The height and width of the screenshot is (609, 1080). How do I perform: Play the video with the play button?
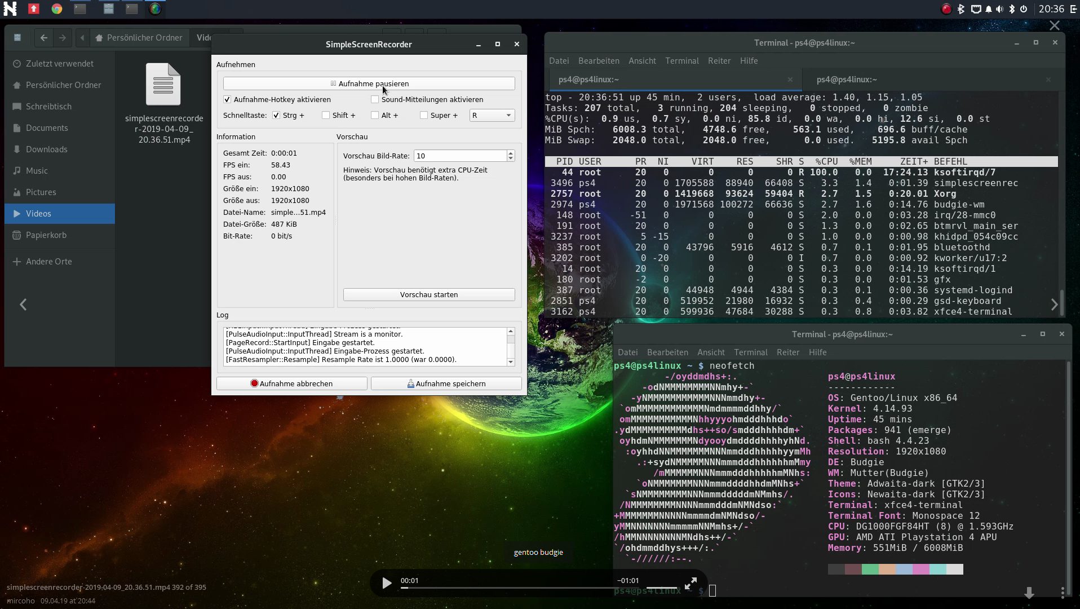(386, 583)
